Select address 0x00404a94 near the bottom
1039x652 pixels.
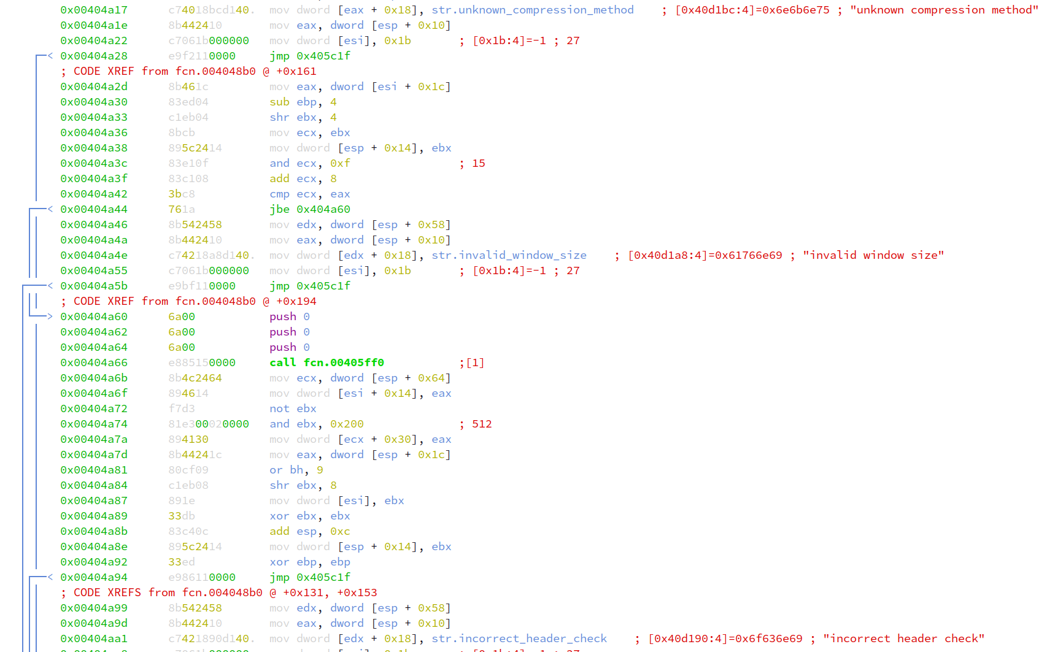(x=93, y=577)
